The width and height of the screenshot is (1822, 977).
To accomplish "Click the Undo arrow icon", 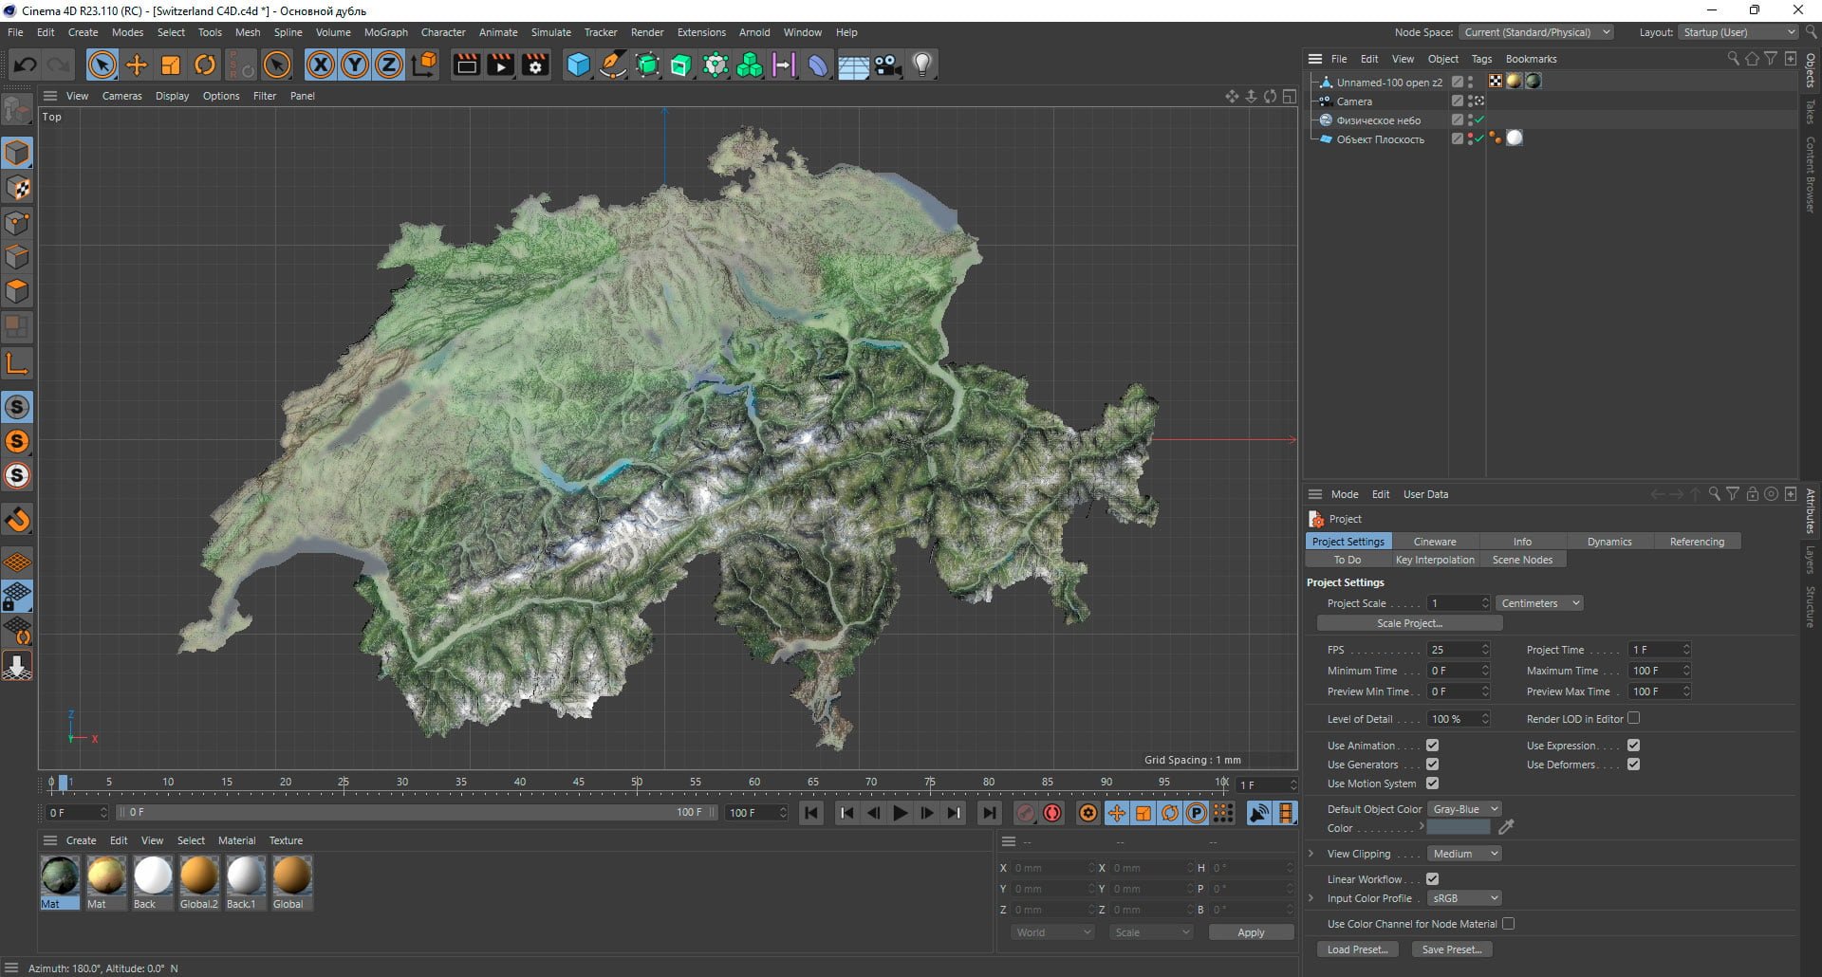I will coord(26,65).
